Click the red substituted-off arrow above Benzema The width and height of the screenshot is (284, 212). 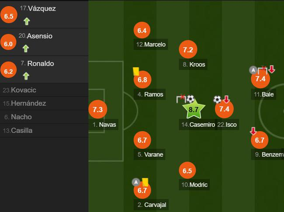[x=253, y=131]
